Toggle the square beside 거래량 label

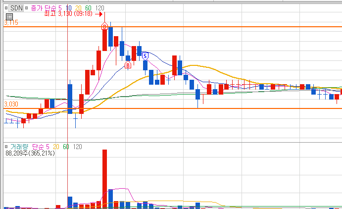click(6, 147)
